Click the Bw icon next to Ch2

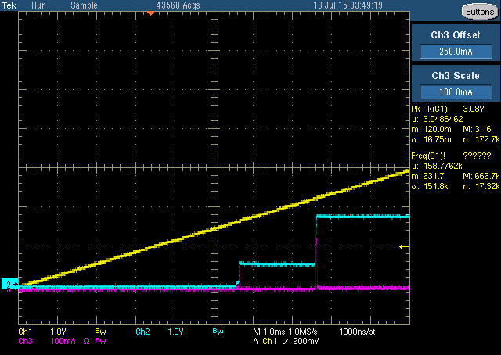tap(218, 332)
